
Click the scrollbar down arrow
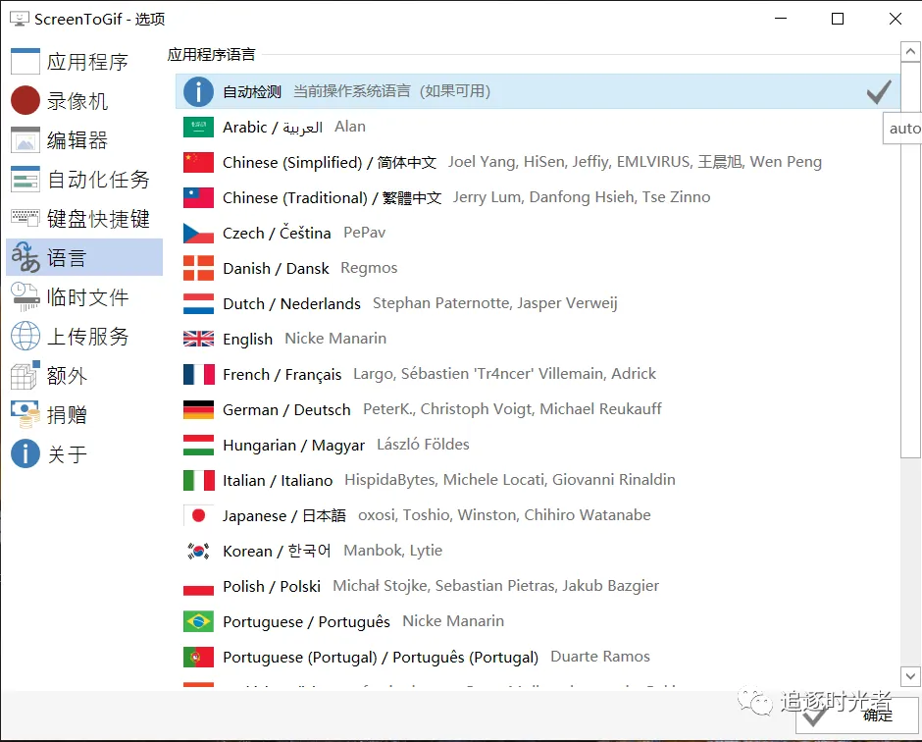[910, 676]
